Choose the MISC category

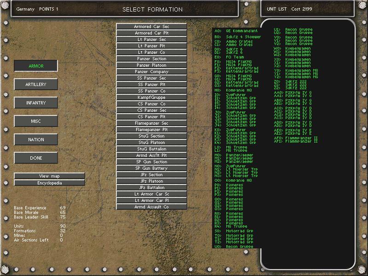click(x=36, y=121)
